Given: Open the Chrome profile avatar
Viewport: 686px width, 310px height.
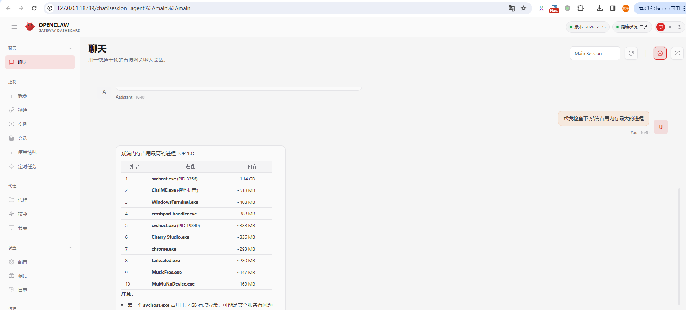Looking at the screenshot, I should click(x=626, y=8).
